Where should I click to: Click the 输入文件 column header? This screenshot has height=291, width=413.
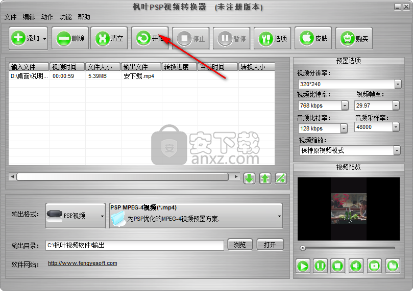(x=29, y=67)
